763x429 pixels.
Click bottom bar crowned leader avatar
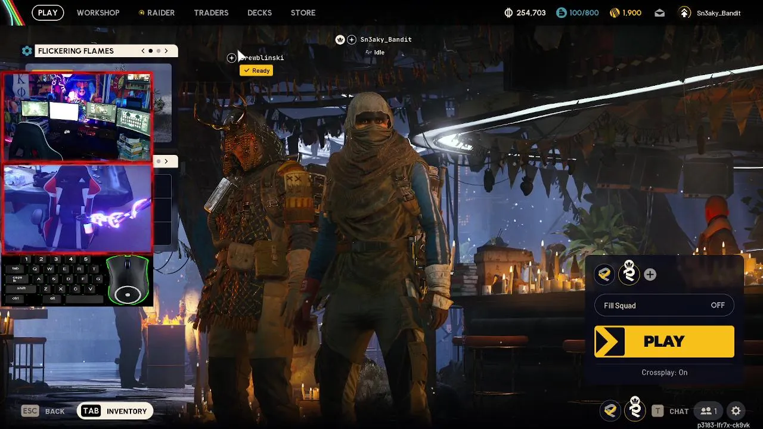635,409
